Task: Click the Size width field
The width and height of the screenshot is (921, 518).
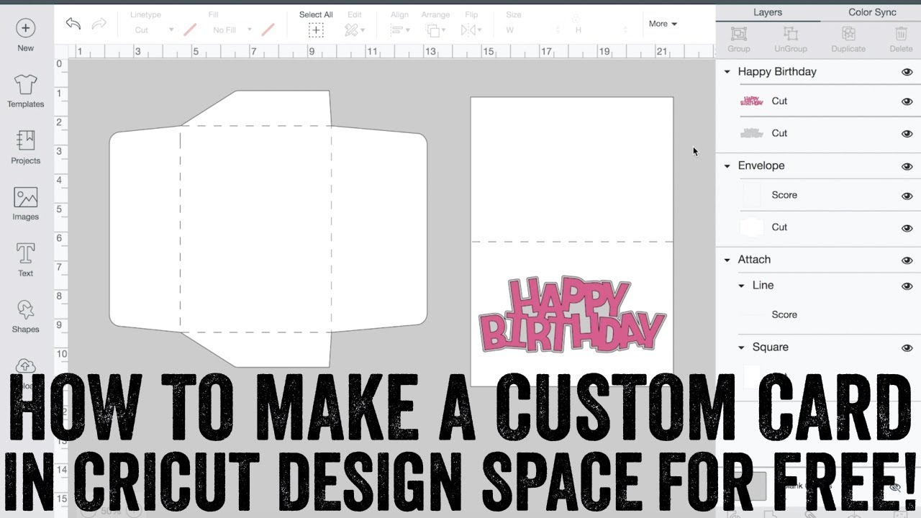Action: (x=532, y=30)
